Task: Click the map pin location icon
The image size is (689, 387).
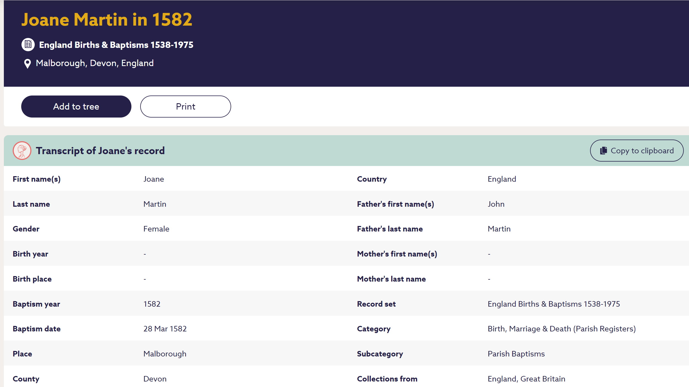Action: click(27, 64)
